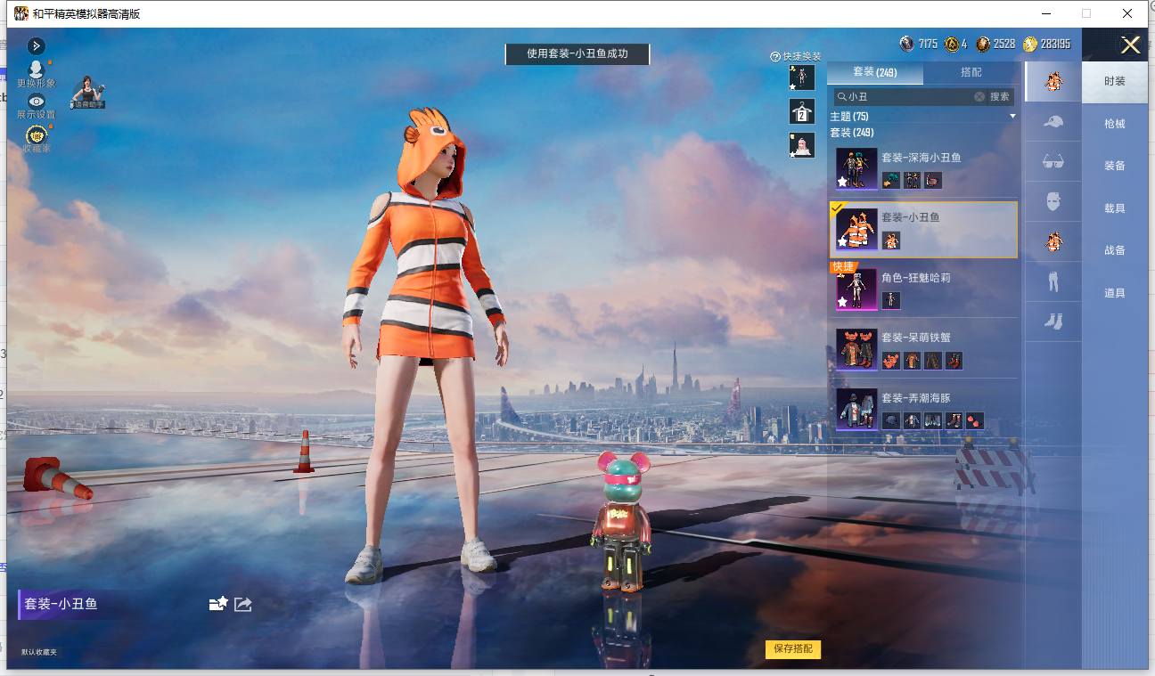Click the collapse arrow icon at top-left
This screenshot has width=1155, height=676.
(37, 45)
